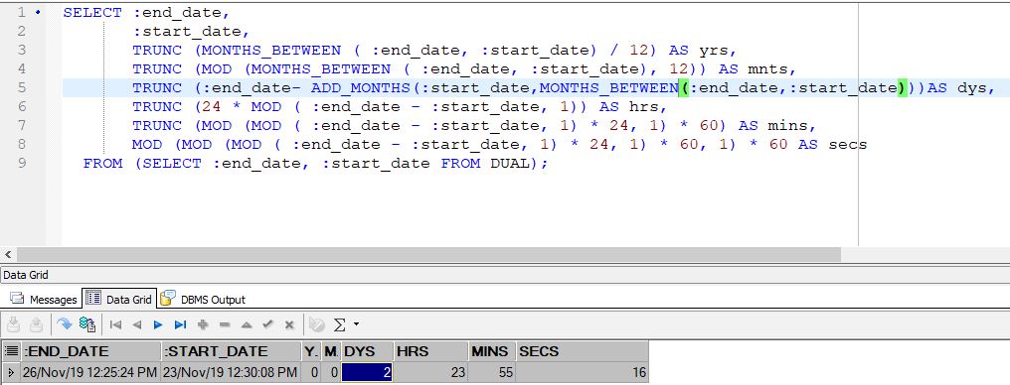
Task: Click the MINS column header
Action: [493, 351]
